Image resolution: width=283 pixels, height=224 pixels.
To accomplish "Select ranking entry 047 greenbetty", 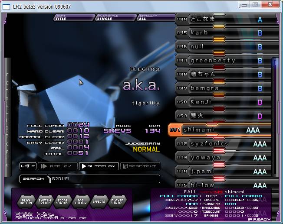I will [224, 61].
